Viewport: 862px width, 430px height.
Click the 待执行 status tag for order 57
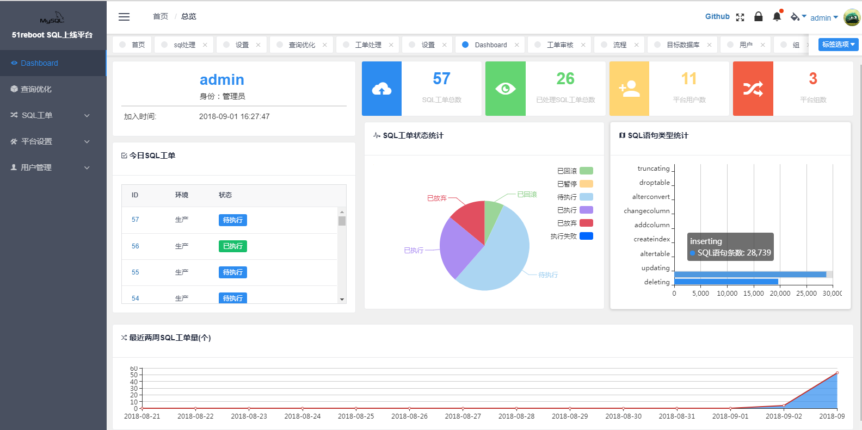(233, 220)
